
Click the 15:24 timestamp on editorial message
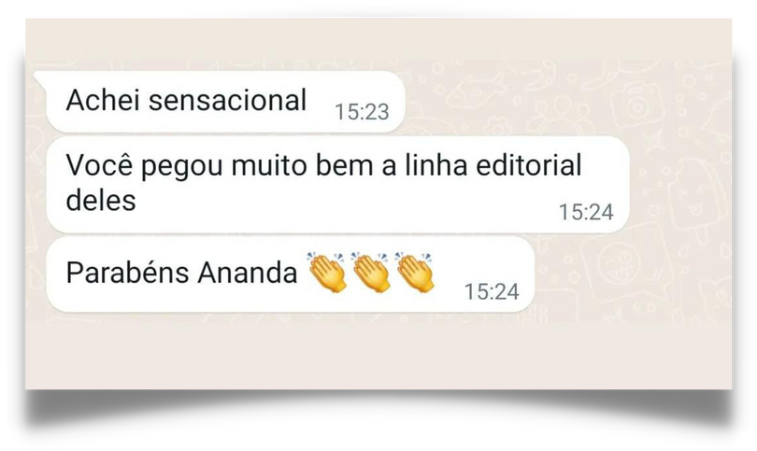click(586, 212)
